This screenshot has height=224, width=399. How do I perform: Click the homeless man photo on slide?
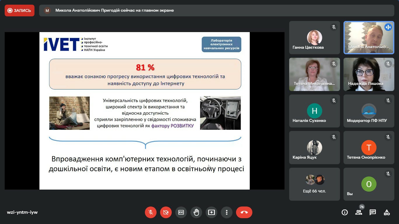tap(70, 113)
